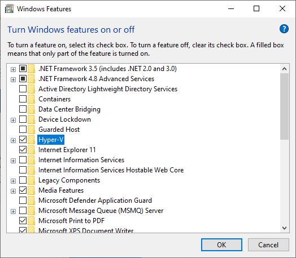Click the Media Features folder icon
Screen dimensions: 296x258
coord(32,190)
